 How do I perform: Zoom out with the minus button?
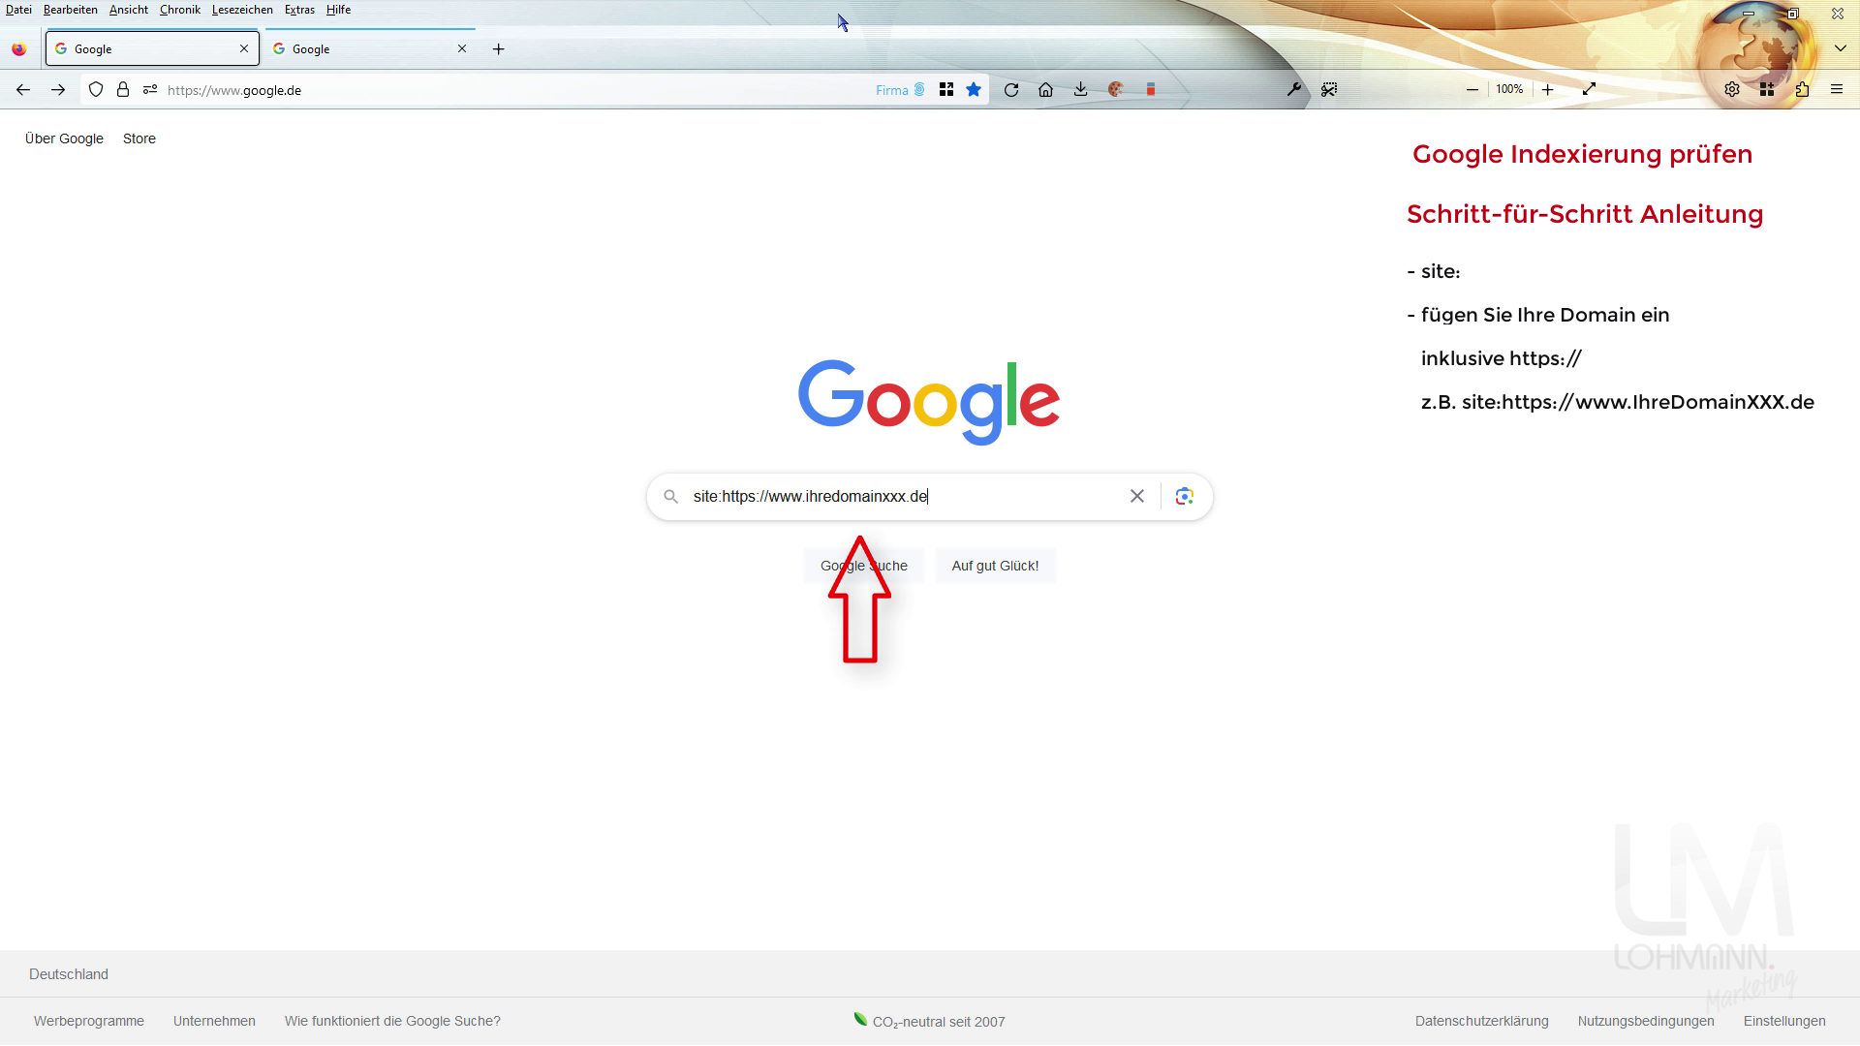[x=1472, y=90]
